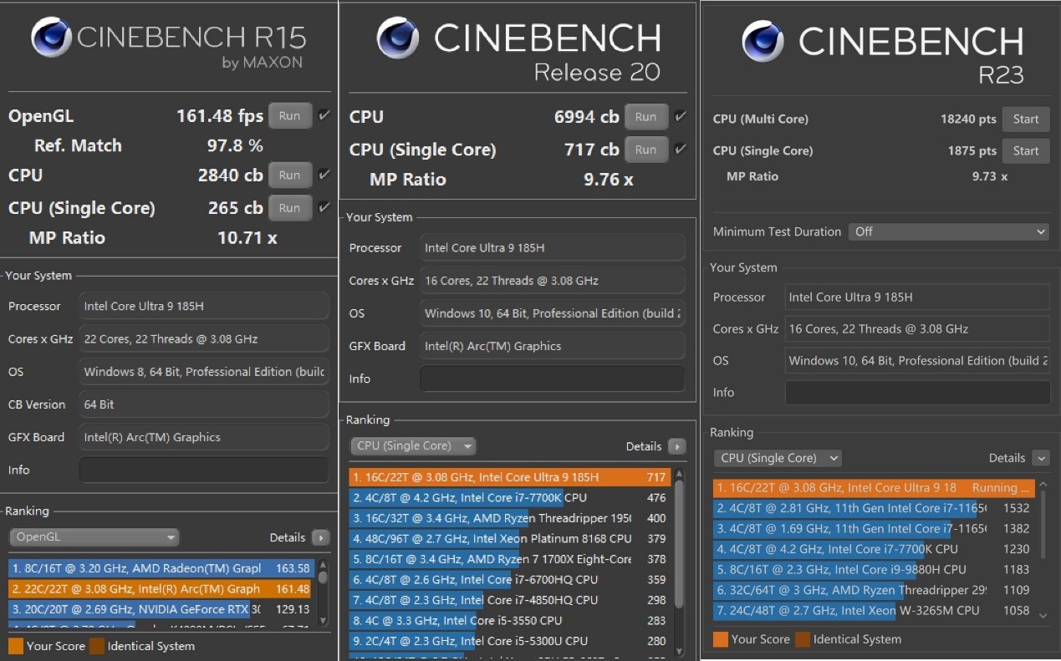Click the Cinebench R15 logo icon
Screen dimensions: 1061x661
51,38
